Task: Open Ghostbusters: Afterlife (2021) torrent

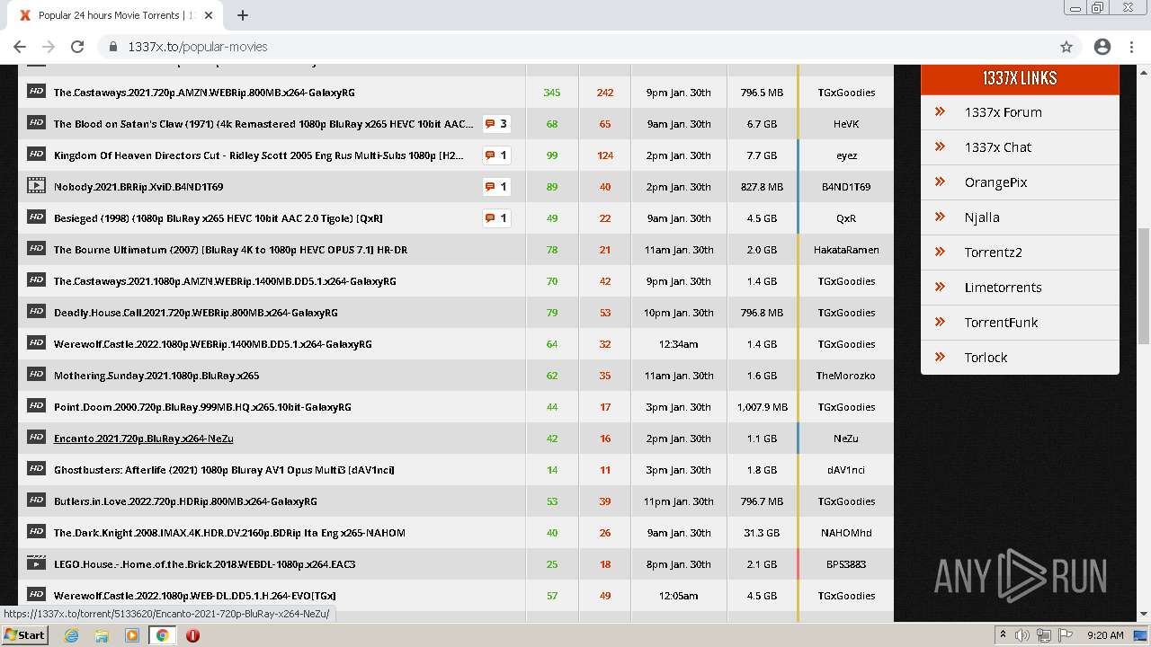Action: click(x=224, y=470)
